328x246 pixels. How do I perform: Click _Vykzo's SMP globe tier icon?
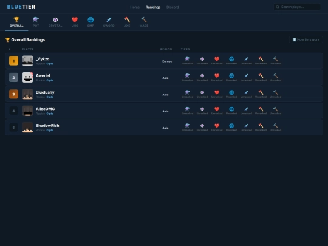click(x=231, y=59)
